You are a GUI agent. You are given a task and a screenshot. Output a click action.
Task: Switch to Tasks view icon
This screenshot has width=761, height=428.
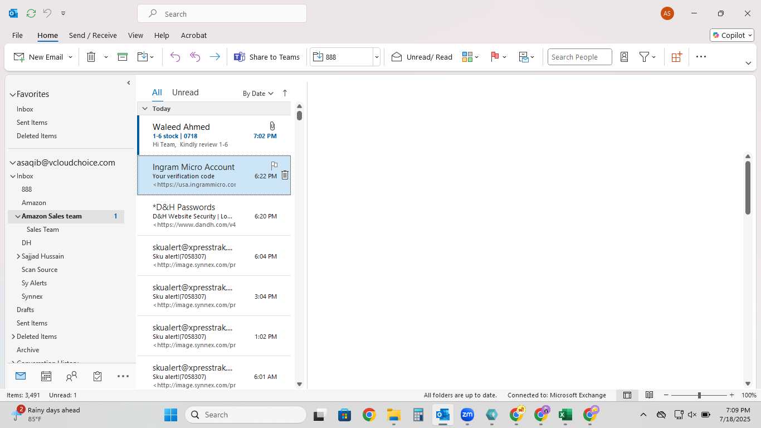97,377
